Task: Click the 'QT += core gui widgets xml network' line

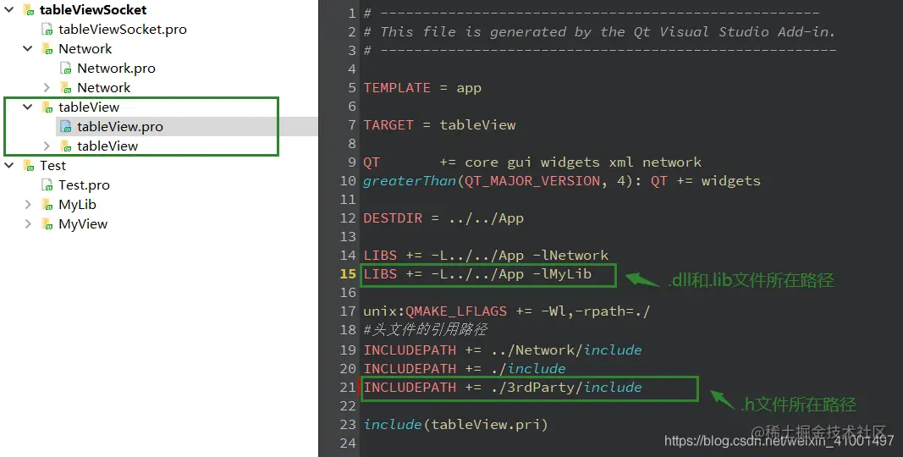Action: 532,162
